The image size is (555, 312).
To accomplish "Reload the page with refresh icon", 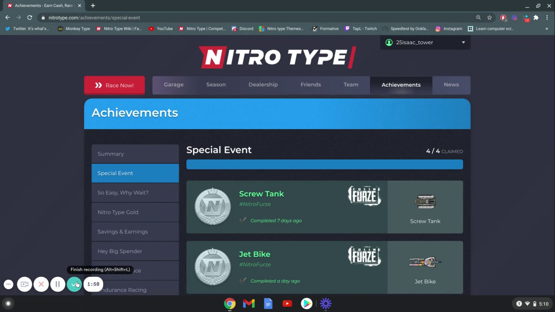I will (x=29, y=17).
